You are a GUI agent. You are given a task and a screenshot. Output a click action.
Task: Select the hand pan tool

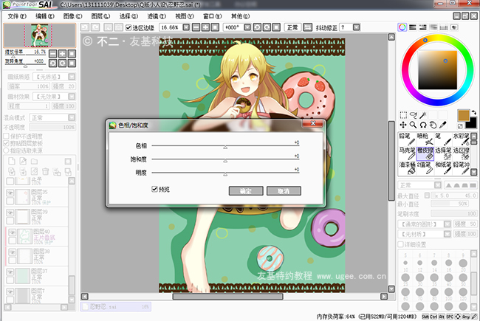click(x=433, y=125)
